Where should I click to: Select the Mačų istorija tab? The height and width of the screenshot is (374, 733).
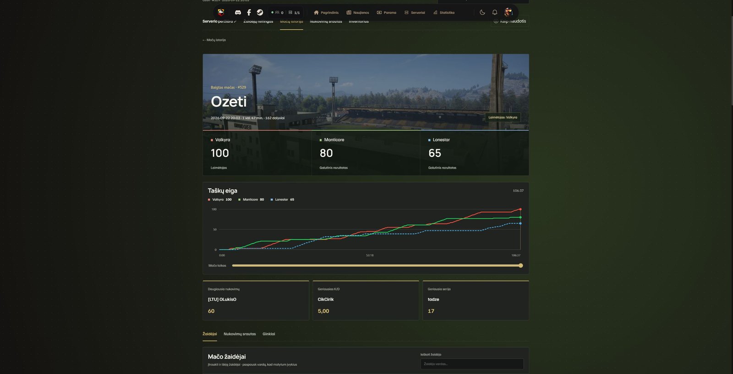(291, 21)
